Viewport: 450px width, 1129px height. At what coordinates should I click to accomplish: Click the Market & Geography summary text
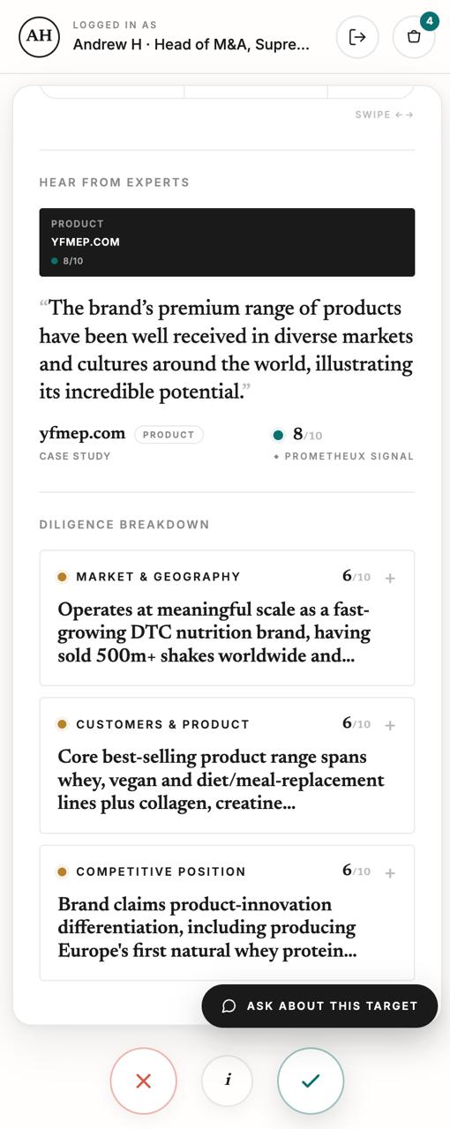pos(214,632)
